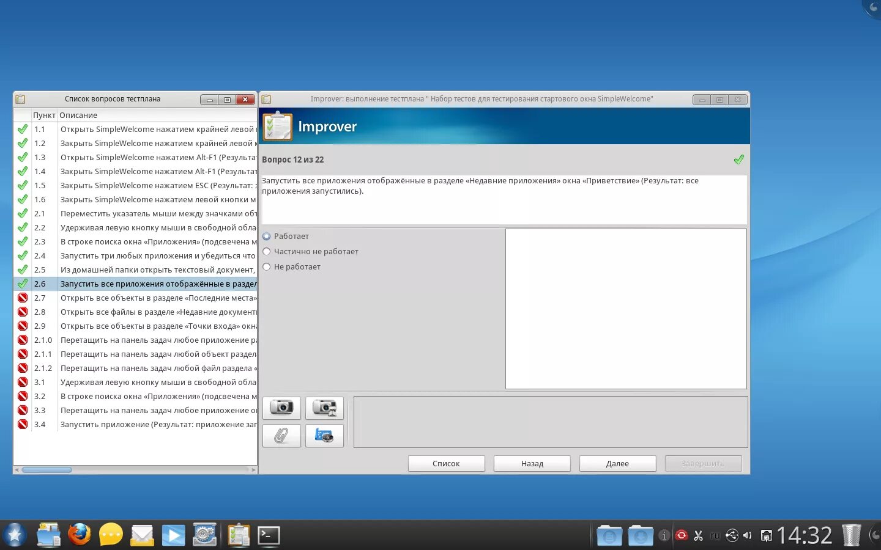Open the mail envelope application
The height and width of the screenshot is (550, 881).
142,535
